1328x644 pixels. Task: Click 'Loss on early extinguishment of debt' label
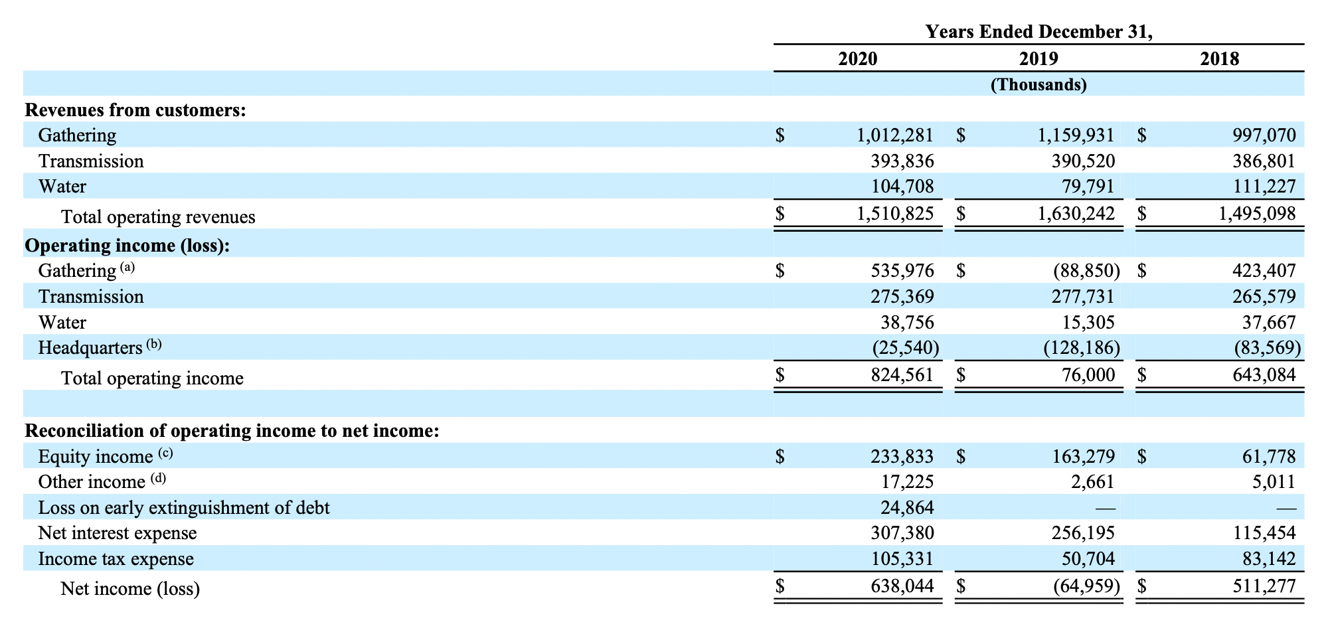coord(184,508)
